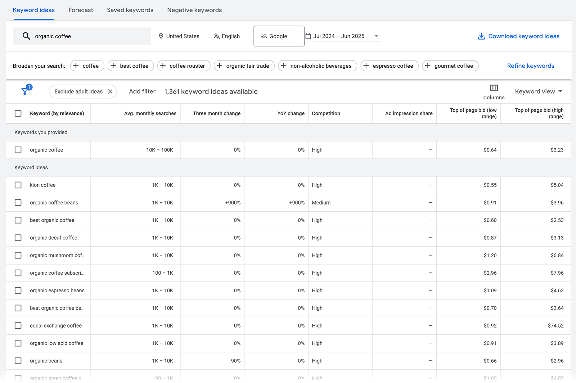Open the Columns settings icon

point(494,87)
